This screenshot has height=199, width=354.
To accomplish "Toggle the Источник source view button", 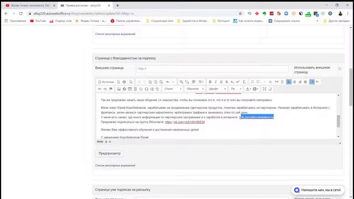I will point(106,82).
